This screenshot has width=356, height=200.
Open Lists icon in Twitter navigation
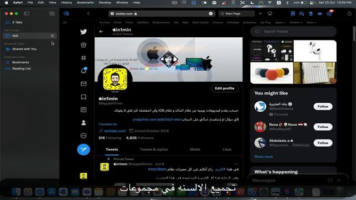click(83, 110)
